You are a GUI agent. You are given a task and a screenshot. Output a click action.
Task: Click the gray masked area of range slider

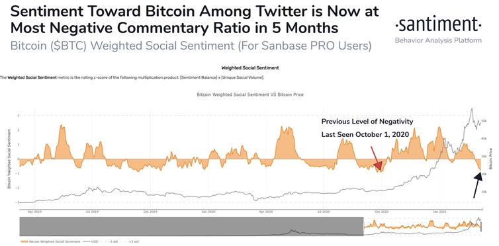coord(191,226)
